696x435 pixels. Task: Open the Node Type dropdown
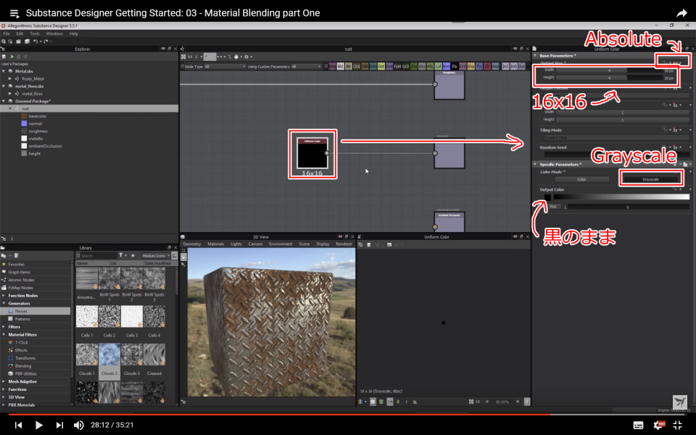225,67
